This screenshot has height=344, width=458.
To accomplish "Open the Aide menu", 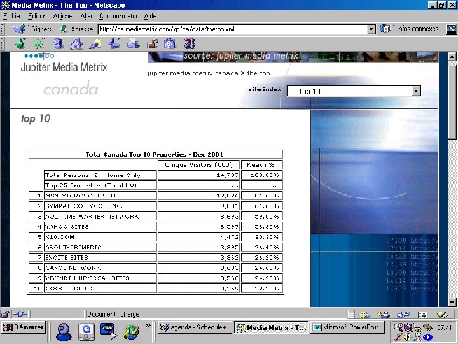I will click(150, 16).
